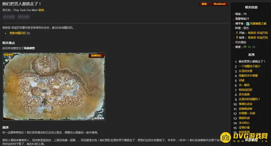Viewport: 271px width, 146px height.
Task: Open the Wowhead button
Action: coord(219,4)
